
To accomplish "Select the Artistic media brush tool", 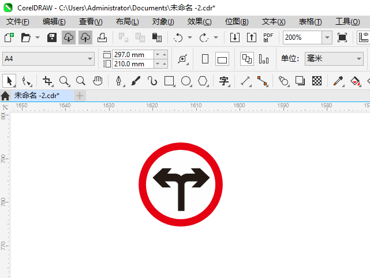I will coord(136,81).
